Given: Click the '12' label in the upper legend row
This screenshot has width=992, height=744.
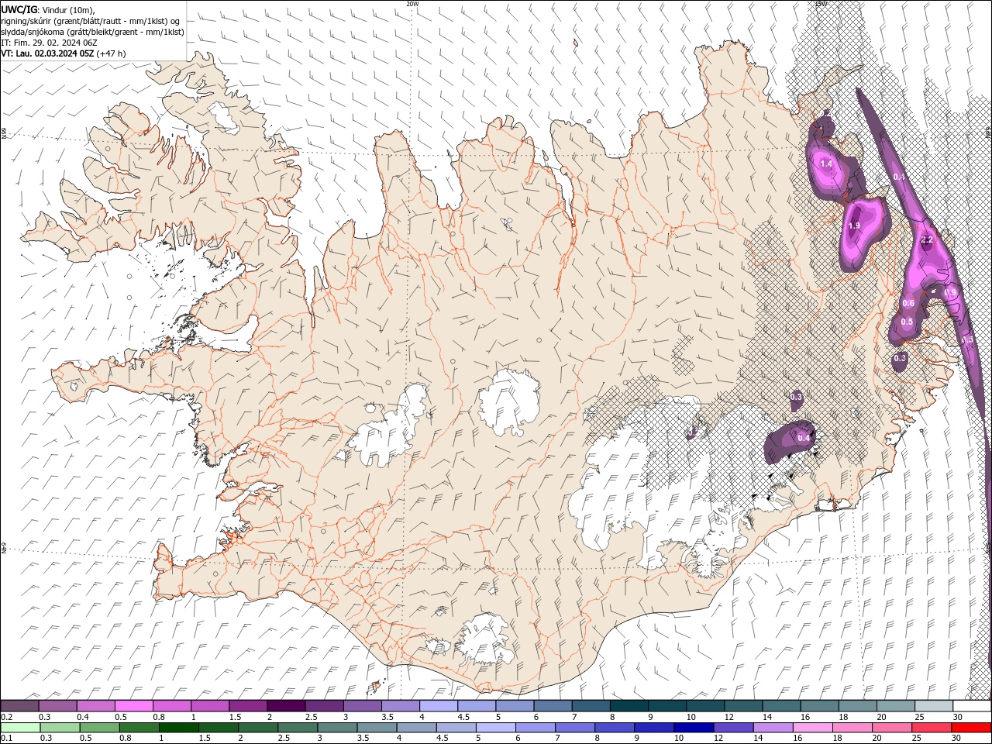Looking at the screenshot, I should pyautogui.click(x=729, y=717).
